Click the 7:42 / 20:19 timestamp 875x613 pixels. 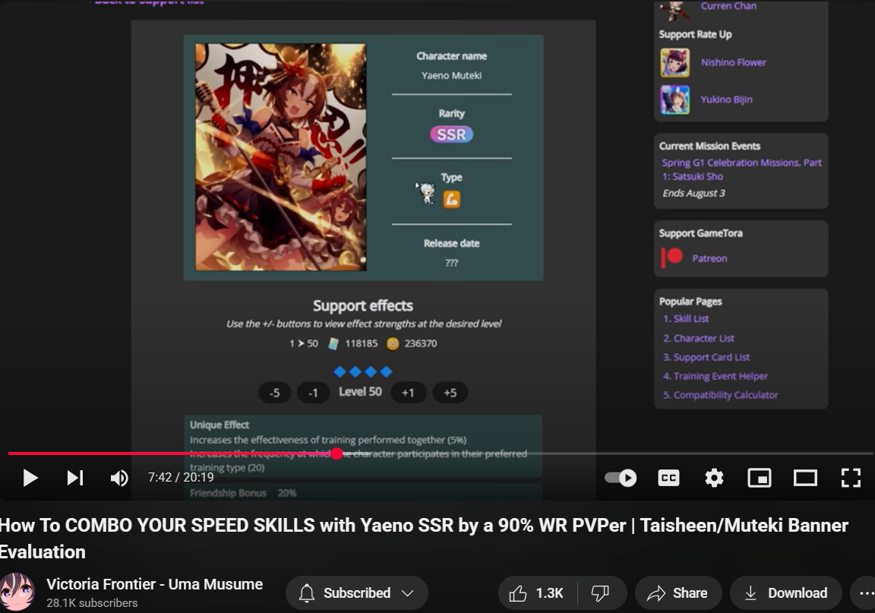pos(181,477)
